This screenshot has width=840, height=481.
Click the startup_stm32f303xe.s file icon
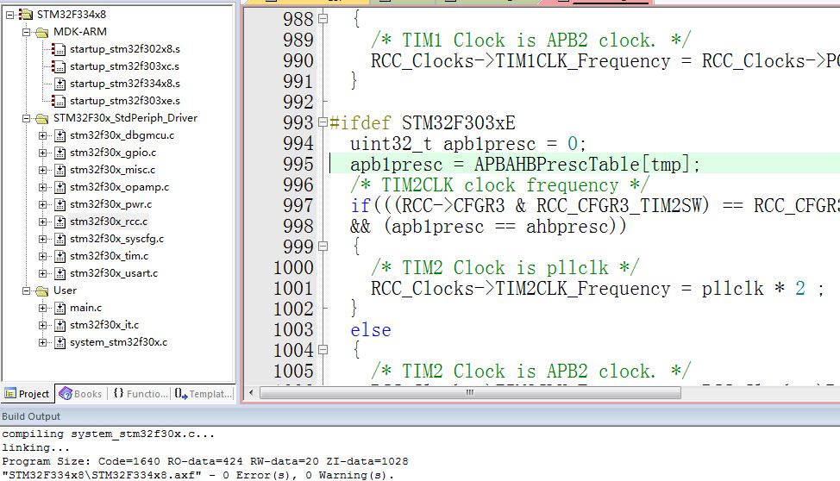click(x=59, y=101)
